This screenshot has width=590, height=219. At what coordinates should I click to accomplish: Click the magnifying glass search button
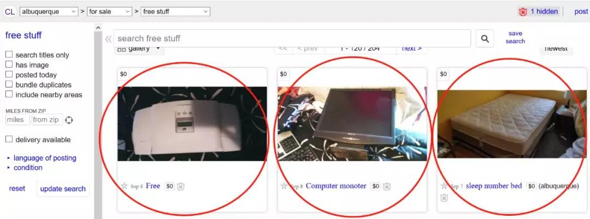coord(485,39)
